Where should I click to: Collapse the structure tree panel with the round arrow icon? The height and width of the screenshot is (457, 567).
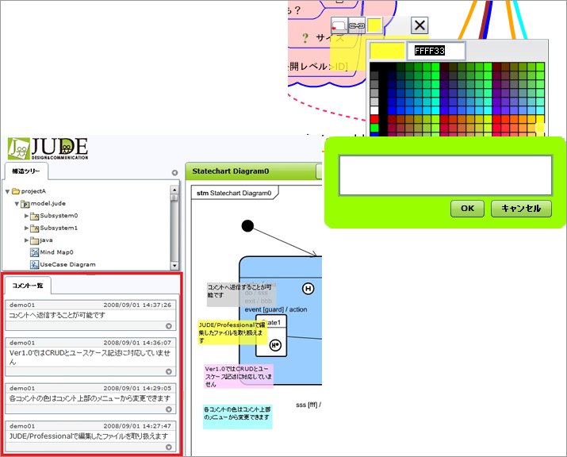174,173
